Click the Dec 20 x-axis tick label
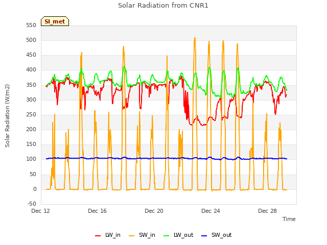The image size is (327, 245). [x=154, y=211]
